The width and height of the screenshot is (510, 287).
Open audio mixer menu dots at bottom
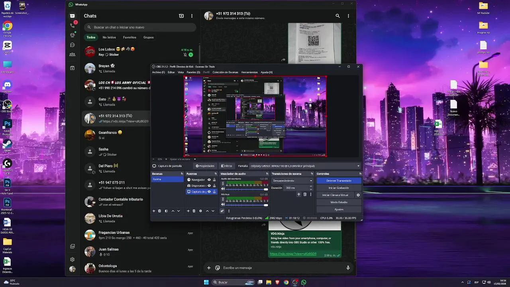tap(229, 211)
